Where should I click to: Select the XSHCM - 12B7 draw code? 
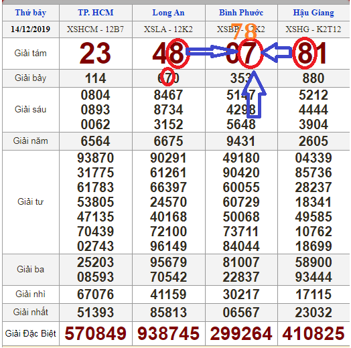pos(95,29)
